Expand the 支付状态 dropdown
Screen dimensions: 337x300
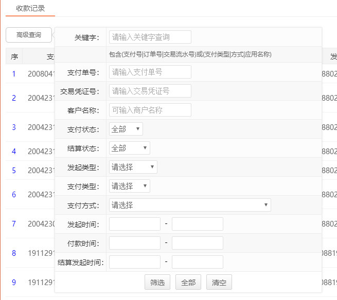(126, 129)
